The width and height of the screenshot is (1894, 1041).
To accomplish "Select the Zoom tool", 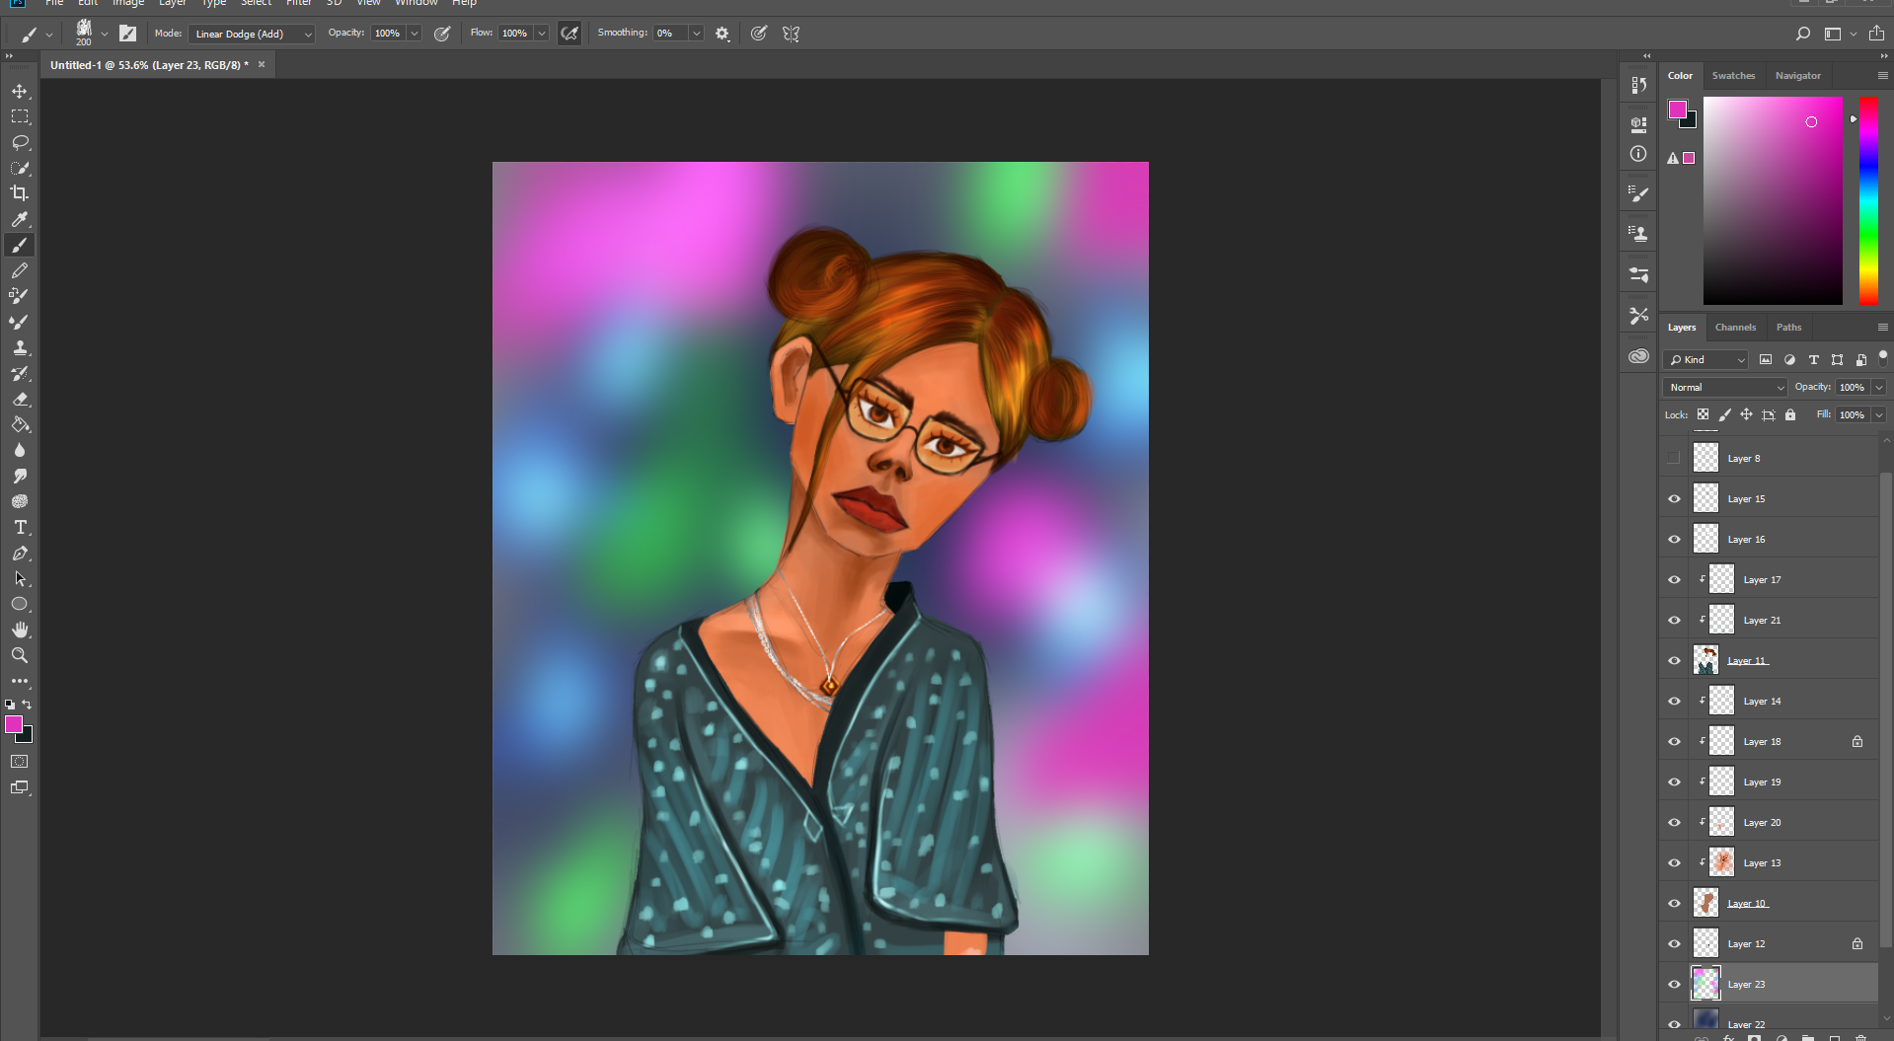I will pos(20,655).
